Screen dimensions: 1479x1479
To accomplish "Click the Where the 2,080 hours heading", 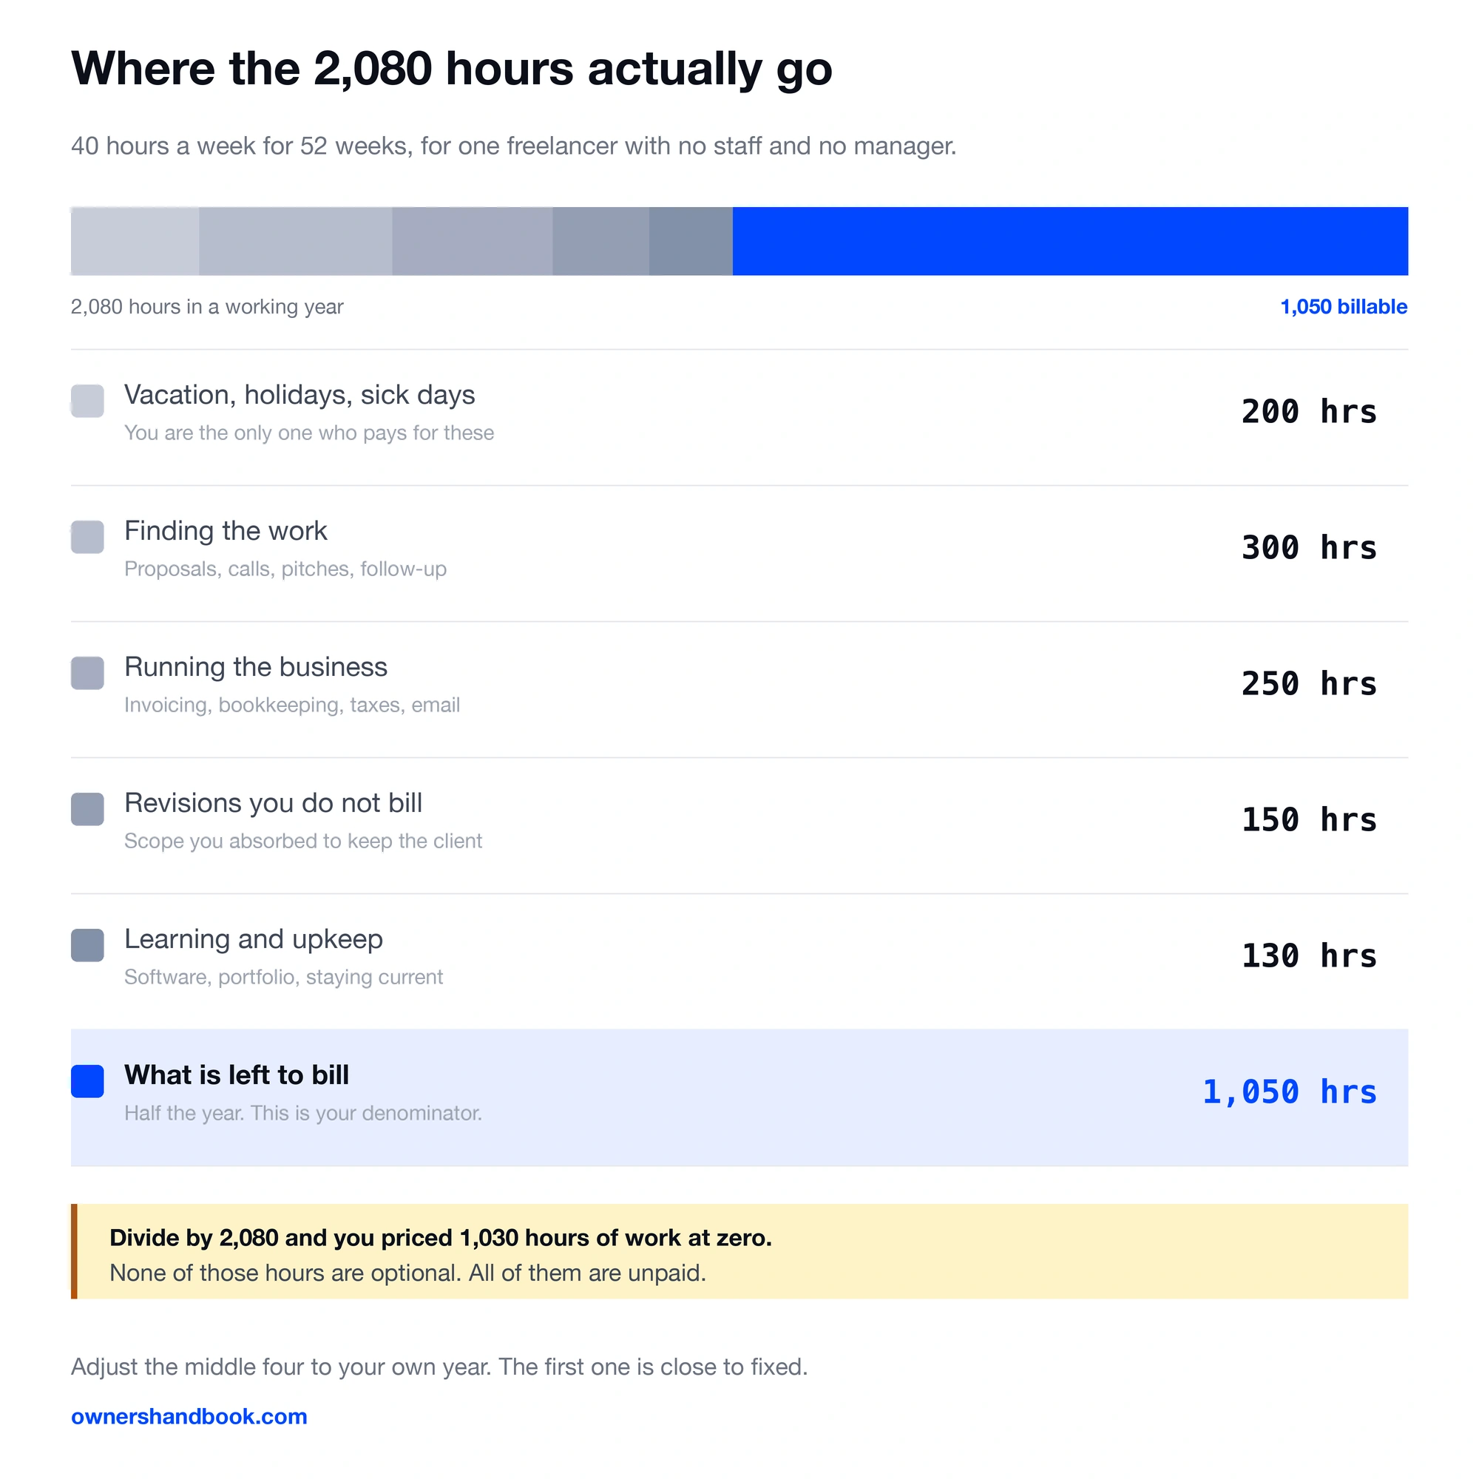I will (452, 69).
